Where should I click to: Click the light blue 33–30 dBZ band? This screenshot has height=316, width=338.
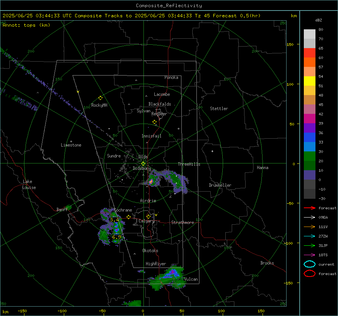309,147
